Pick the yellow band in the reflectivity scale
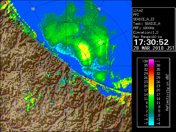This screenshot has height=132, width=176. pyautogui.click(x=151, y=90)
